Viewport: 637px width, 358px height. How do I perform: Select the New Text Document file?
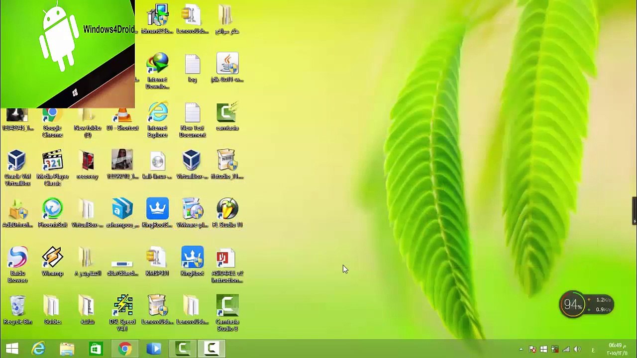[192, 120]
